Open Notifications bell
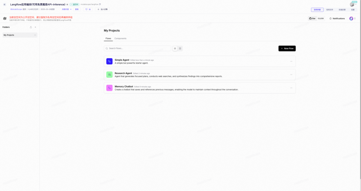Image resolution: width=361 pixels, height=191 pixels. click(337, 18)
